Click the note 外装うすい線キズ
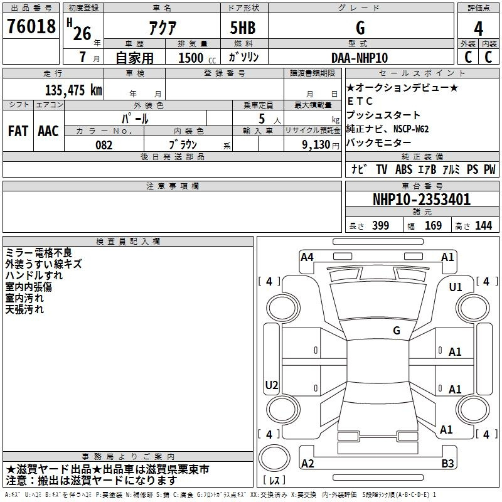 tap(43, 264)
